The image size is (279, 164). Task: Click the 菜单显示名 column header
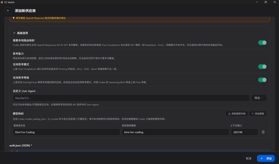pyautogui.click(x=19, y=126)
